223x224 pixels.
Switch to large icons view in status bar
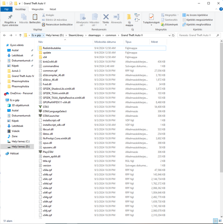point(220,221)
